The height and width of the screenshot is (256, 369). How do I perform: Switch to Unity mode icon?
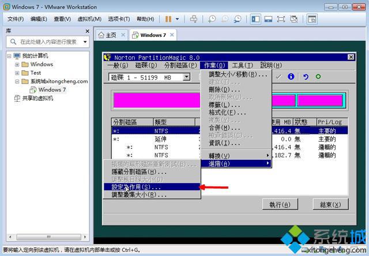(x=293, y=19)
